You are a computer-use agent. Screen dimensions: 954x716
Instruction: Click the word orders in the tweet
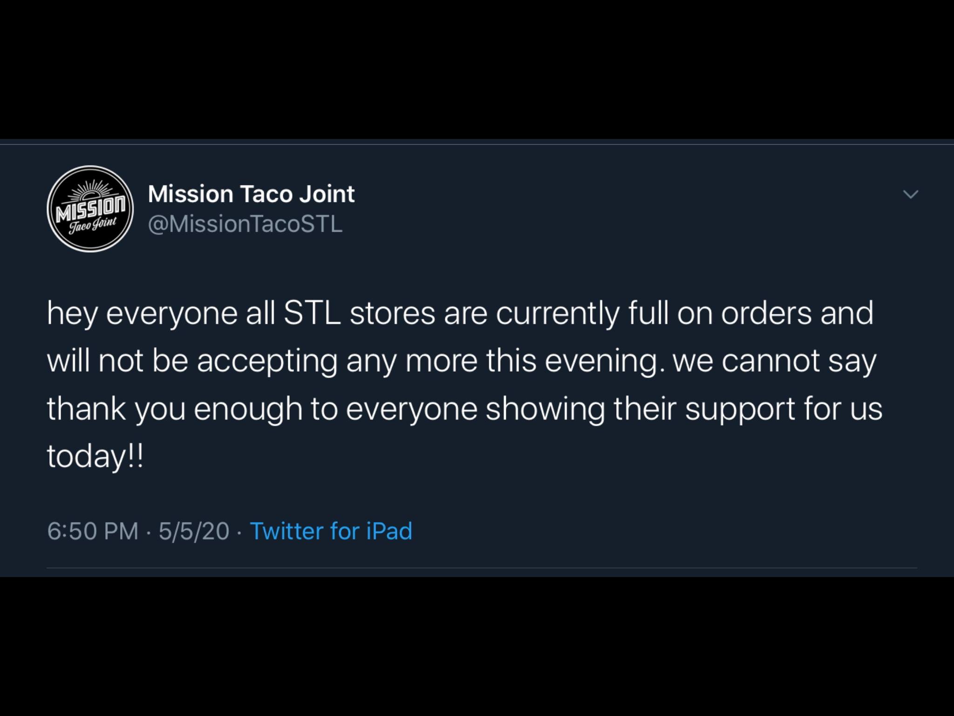(x=767, y=313)
